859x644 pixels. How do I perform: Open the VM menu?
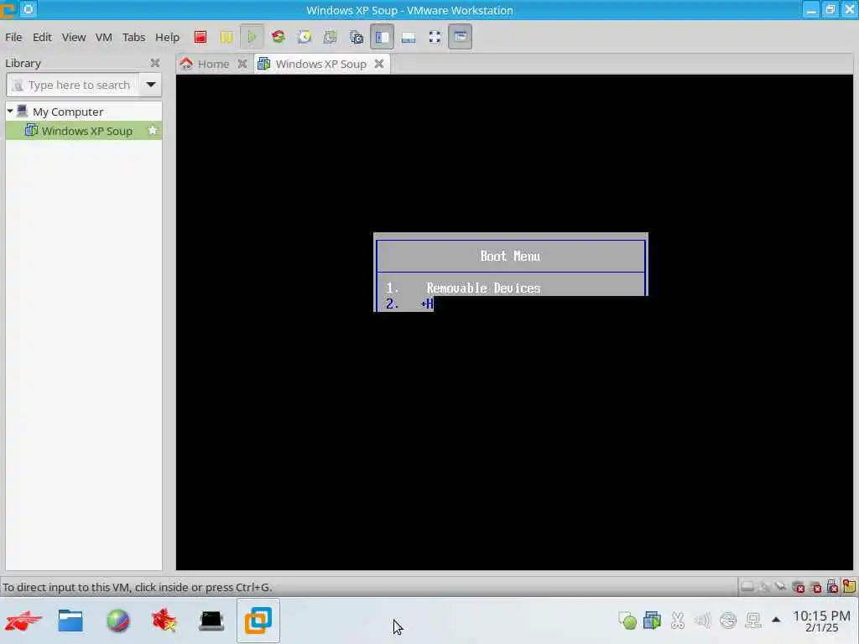pos(103,37)
